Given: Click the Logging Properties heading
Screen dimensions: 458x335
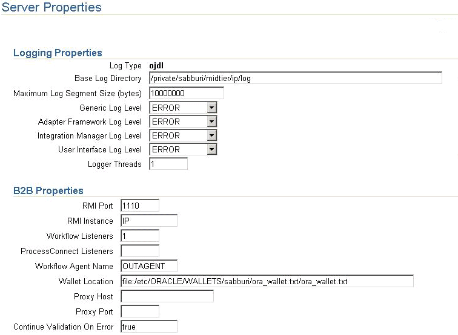Looking at the screenshot, I should point(58,53).
